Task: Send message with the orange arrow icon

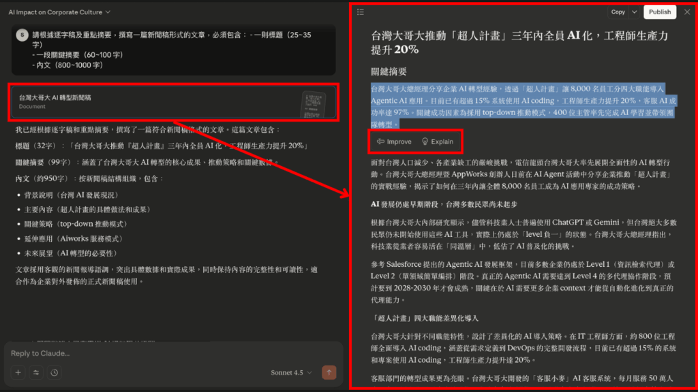Action: tap(329, 372)
